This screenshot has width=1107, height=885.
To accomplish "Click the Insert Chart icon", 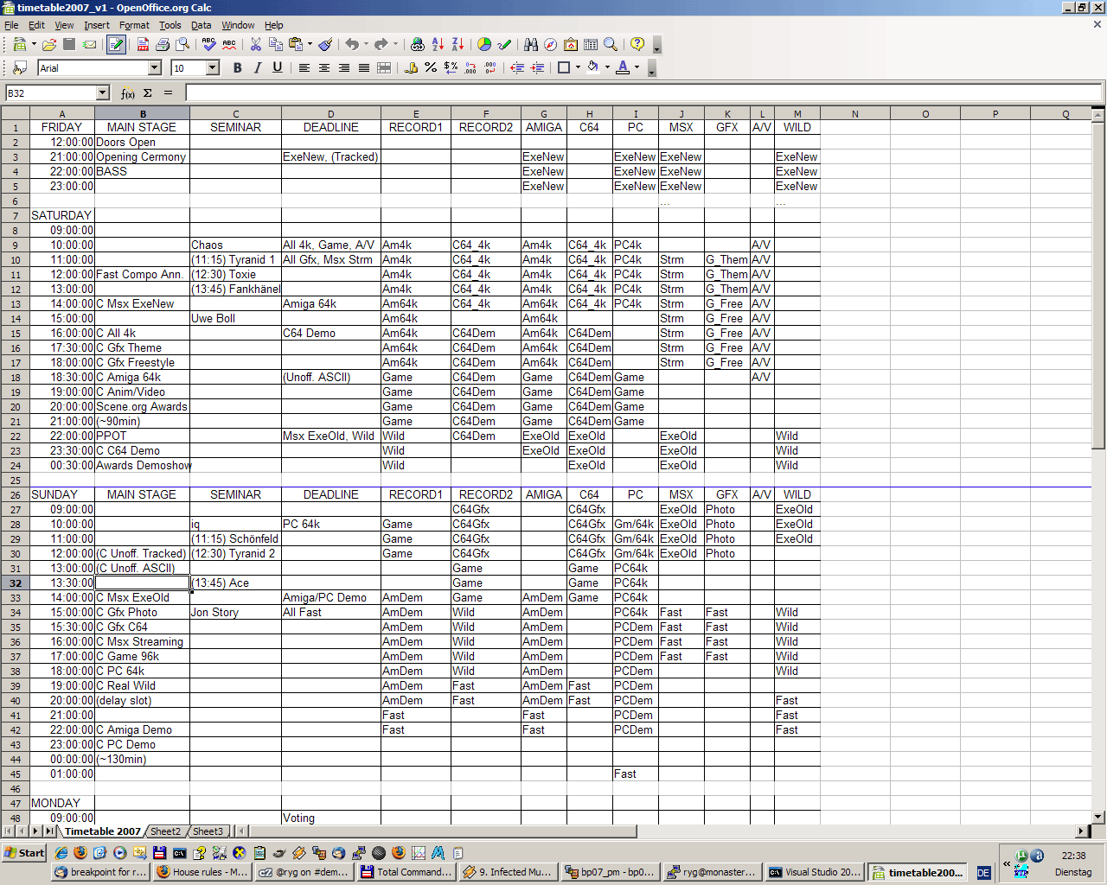I will [x=484, y=44].
